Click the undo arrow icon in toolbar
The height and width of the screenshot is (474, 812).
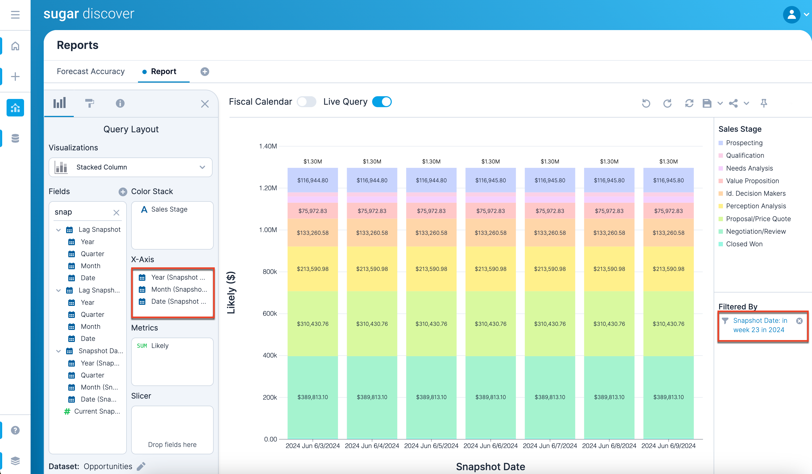[646, 103]
